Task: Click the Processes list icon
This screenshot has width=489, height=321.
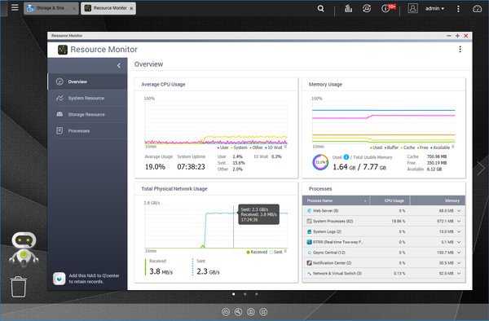Action: point(59,130)
